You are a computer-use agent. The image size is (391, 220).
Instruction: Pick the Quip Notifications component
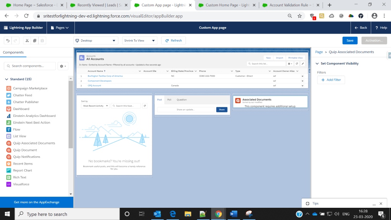pyautogui.click(x=26, y=157)
